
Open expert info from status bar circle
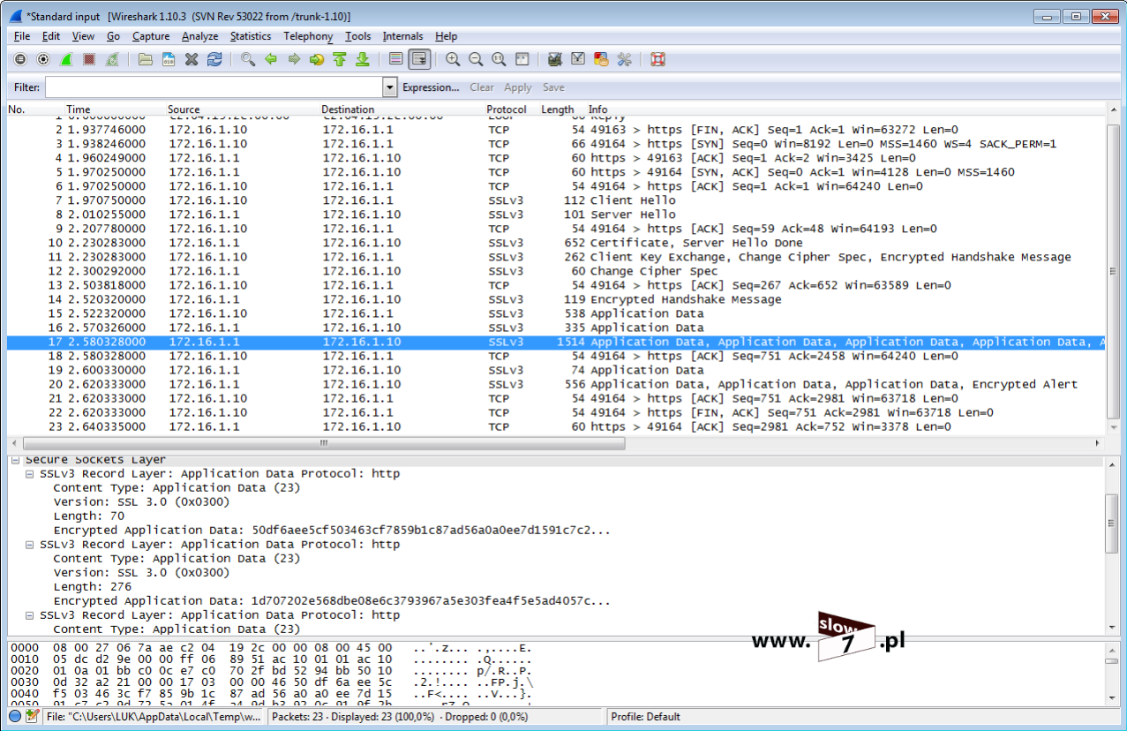click(15, 716)
